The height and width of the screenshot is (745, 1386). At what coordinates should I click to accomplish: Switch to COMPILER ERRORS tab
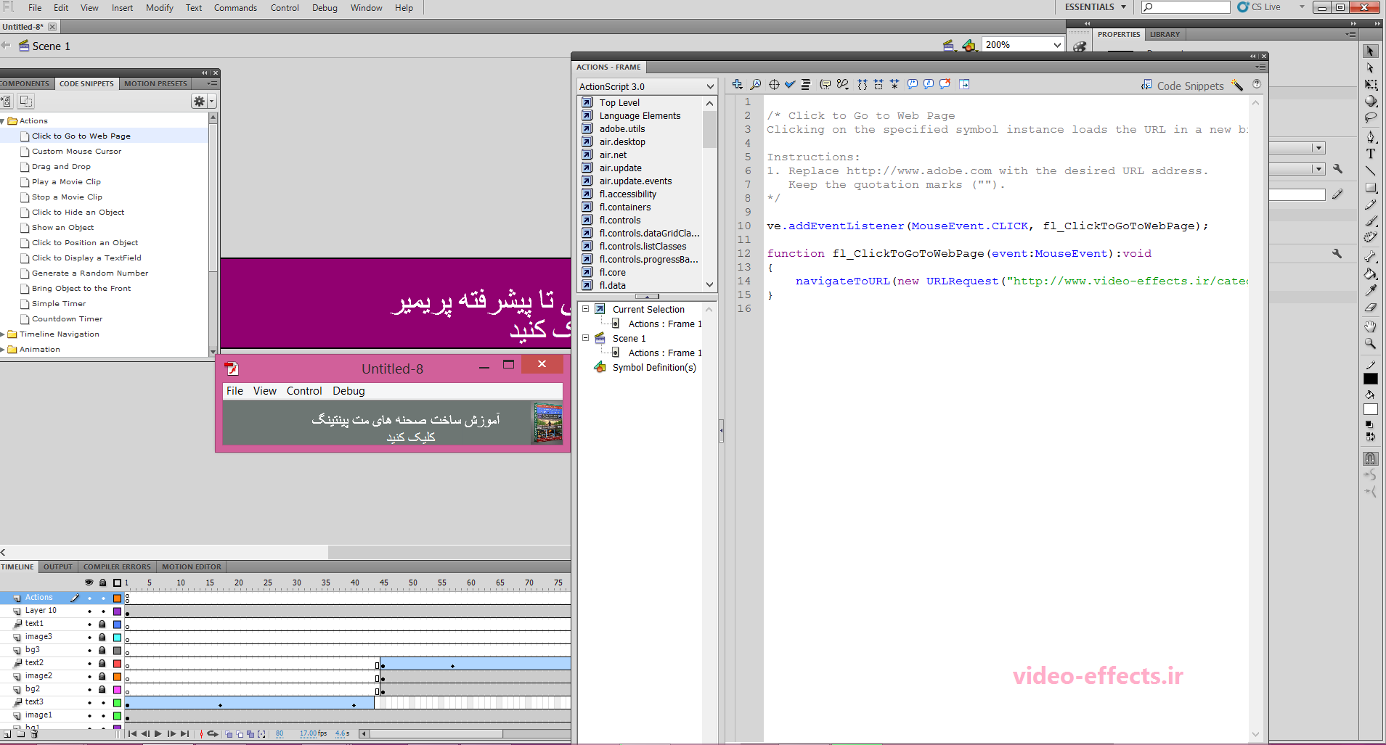117,567
